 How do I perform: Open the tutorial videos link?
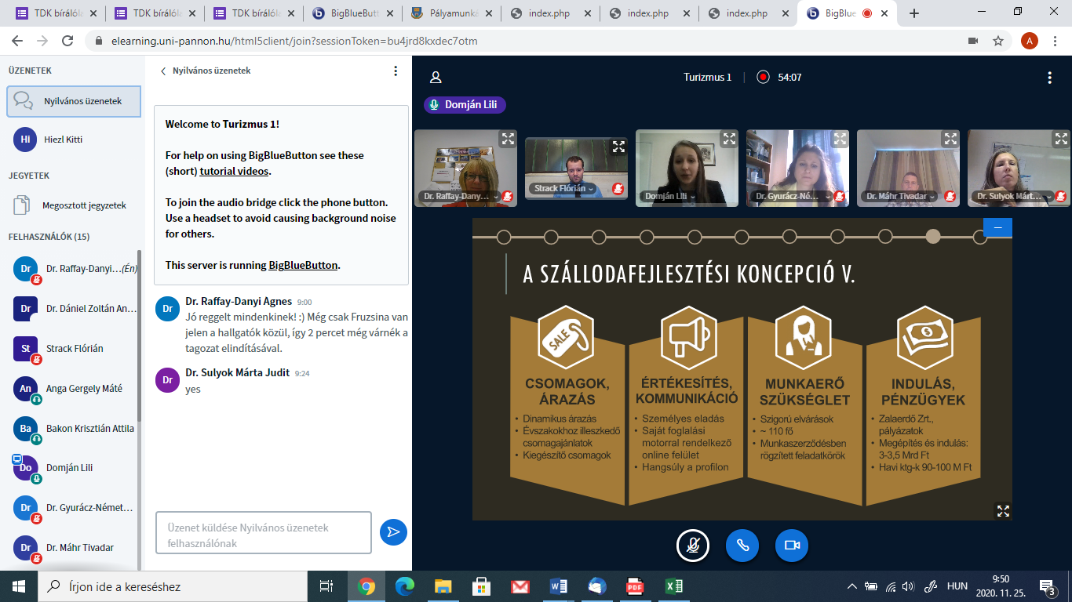pos(234,171)
